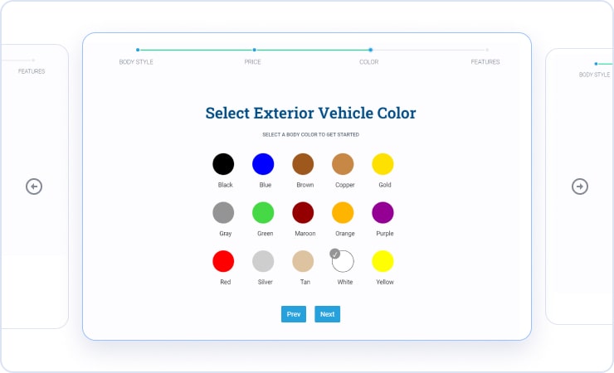Go to the Features step
The image size is (614, 373).
(x=485, y=62)
